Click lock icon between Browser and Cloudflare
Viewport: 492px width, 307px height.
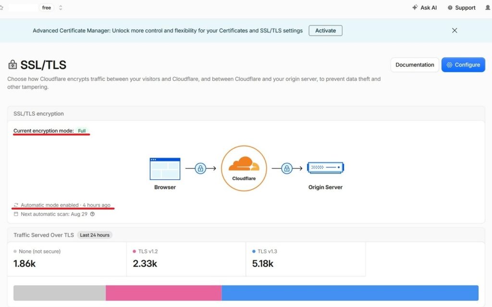[200, 169]
